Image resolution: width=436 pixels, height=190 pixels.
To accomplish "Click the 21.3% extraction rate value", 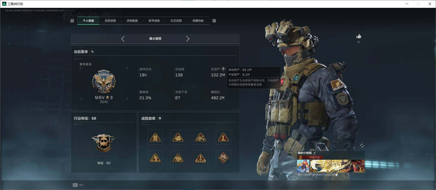I will tap(145, 98).
